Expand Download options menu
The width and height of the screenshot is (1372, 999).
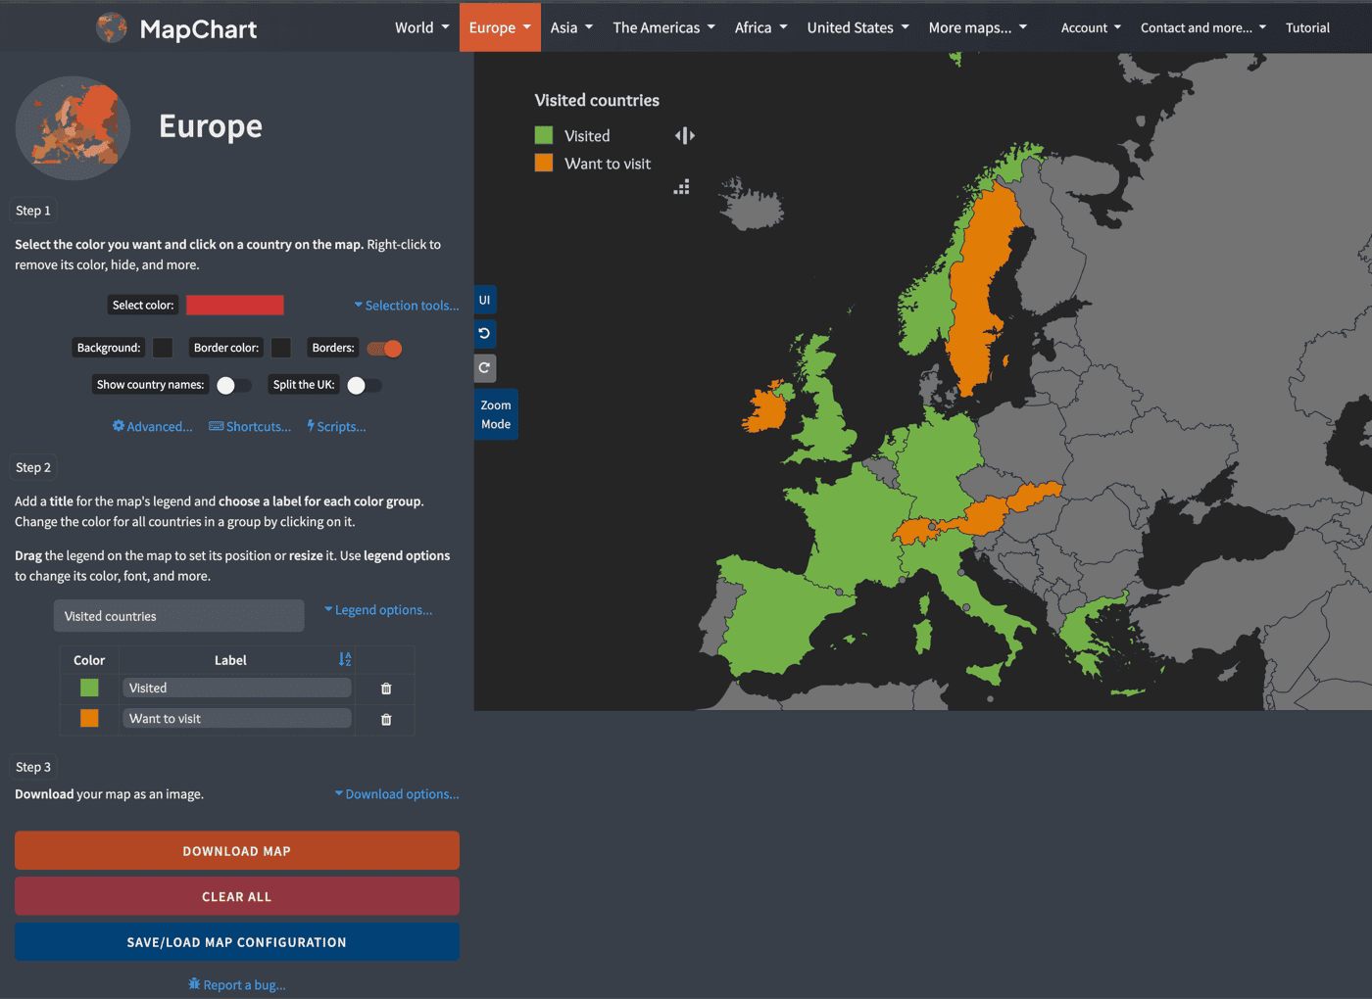pos(397,794)
